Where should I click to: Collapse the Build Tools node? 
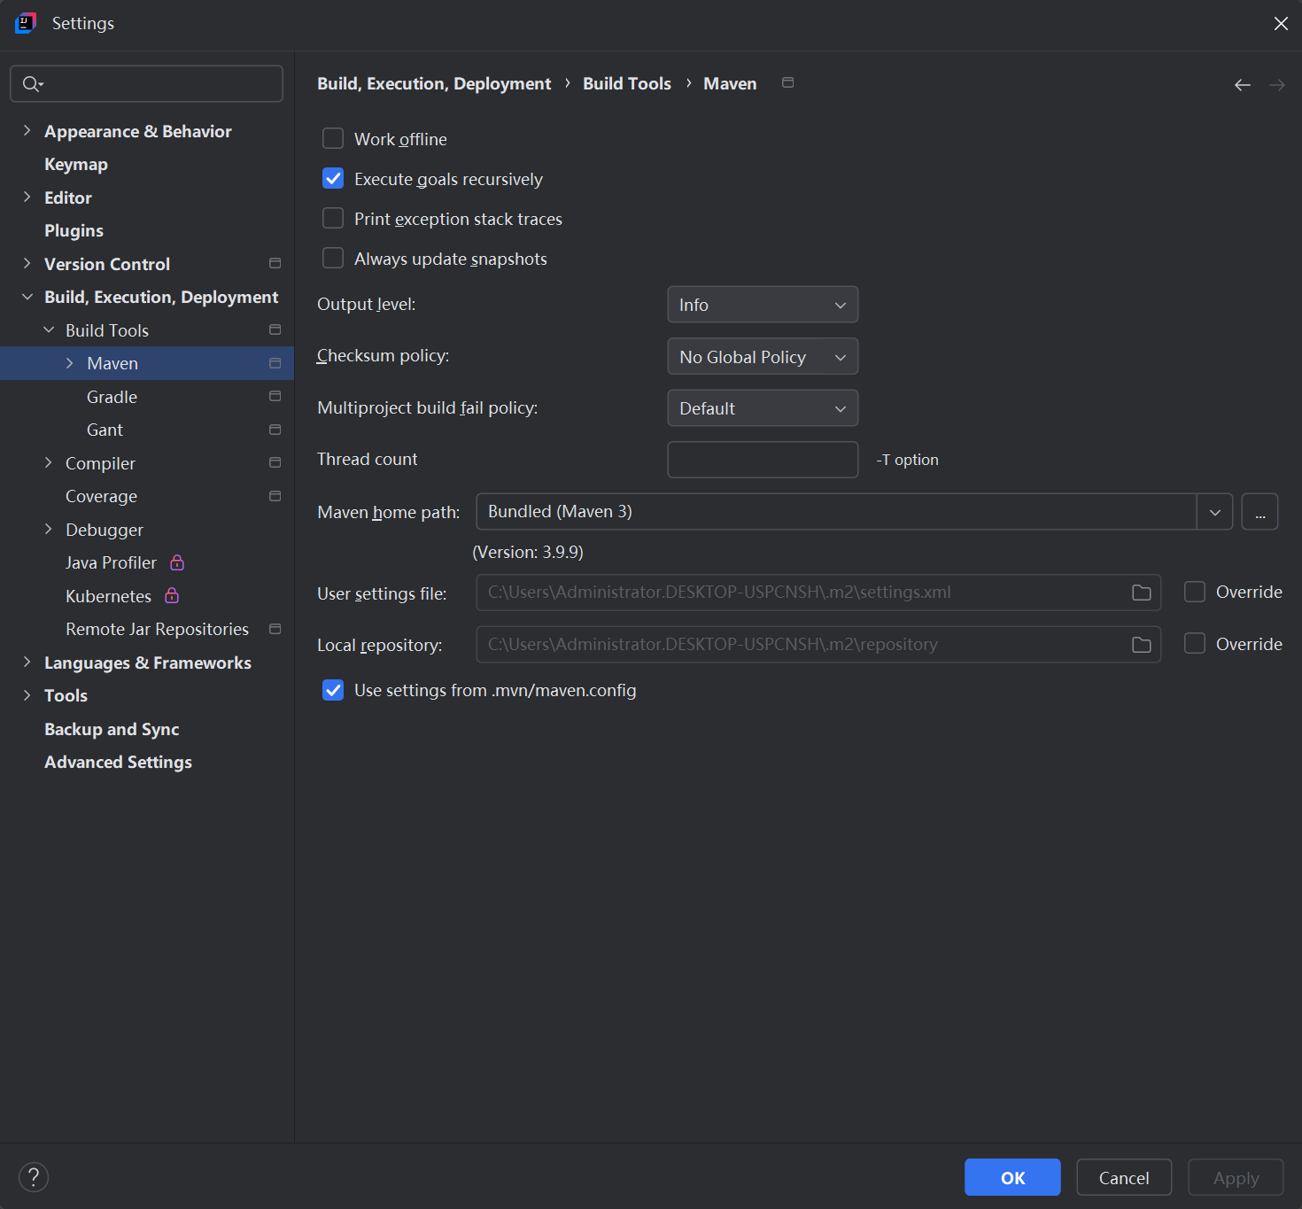49,329
